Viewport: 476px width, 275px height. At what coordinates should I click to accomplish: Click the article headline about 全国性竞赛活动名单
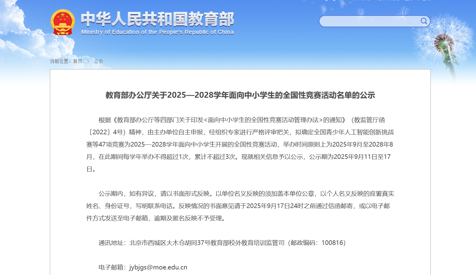point(240,95)
